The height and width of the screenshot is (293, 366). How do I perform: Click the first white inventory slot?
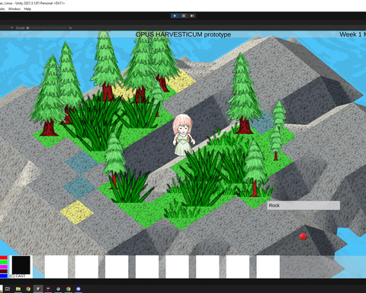coord(56,267)
